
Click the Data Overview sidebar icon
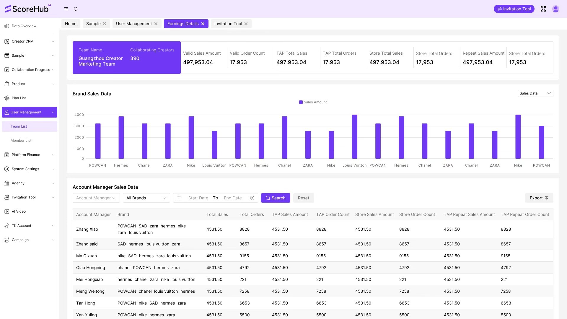(7, 26)
